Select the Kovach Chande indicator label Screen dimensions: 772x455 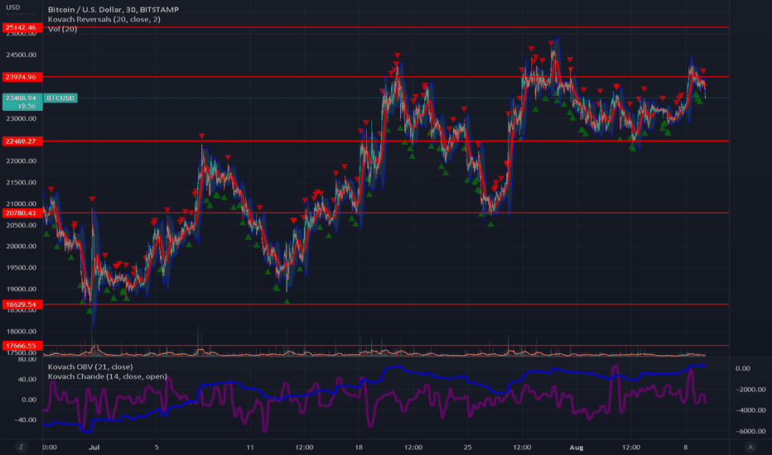108,376
